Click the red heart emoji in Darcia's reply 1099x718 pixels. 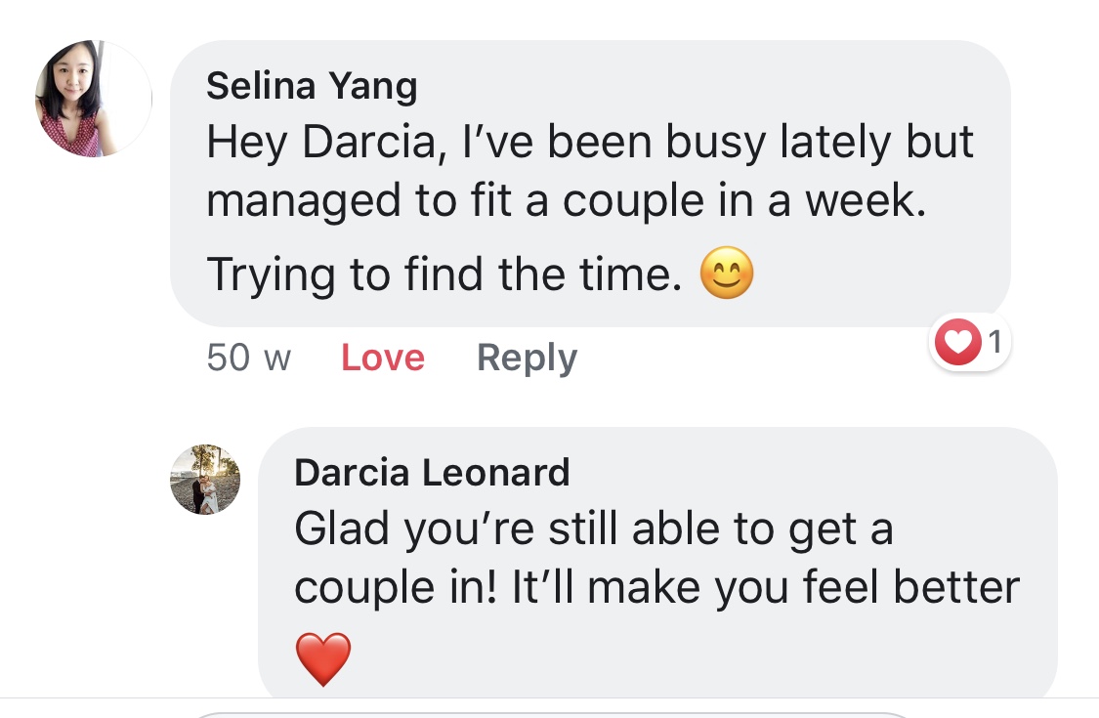[322, 658]
